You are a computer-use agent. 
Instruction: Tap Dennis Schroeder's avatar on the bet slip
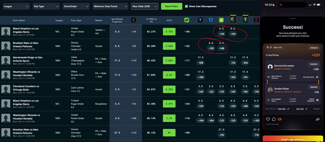tap(270, 67)
